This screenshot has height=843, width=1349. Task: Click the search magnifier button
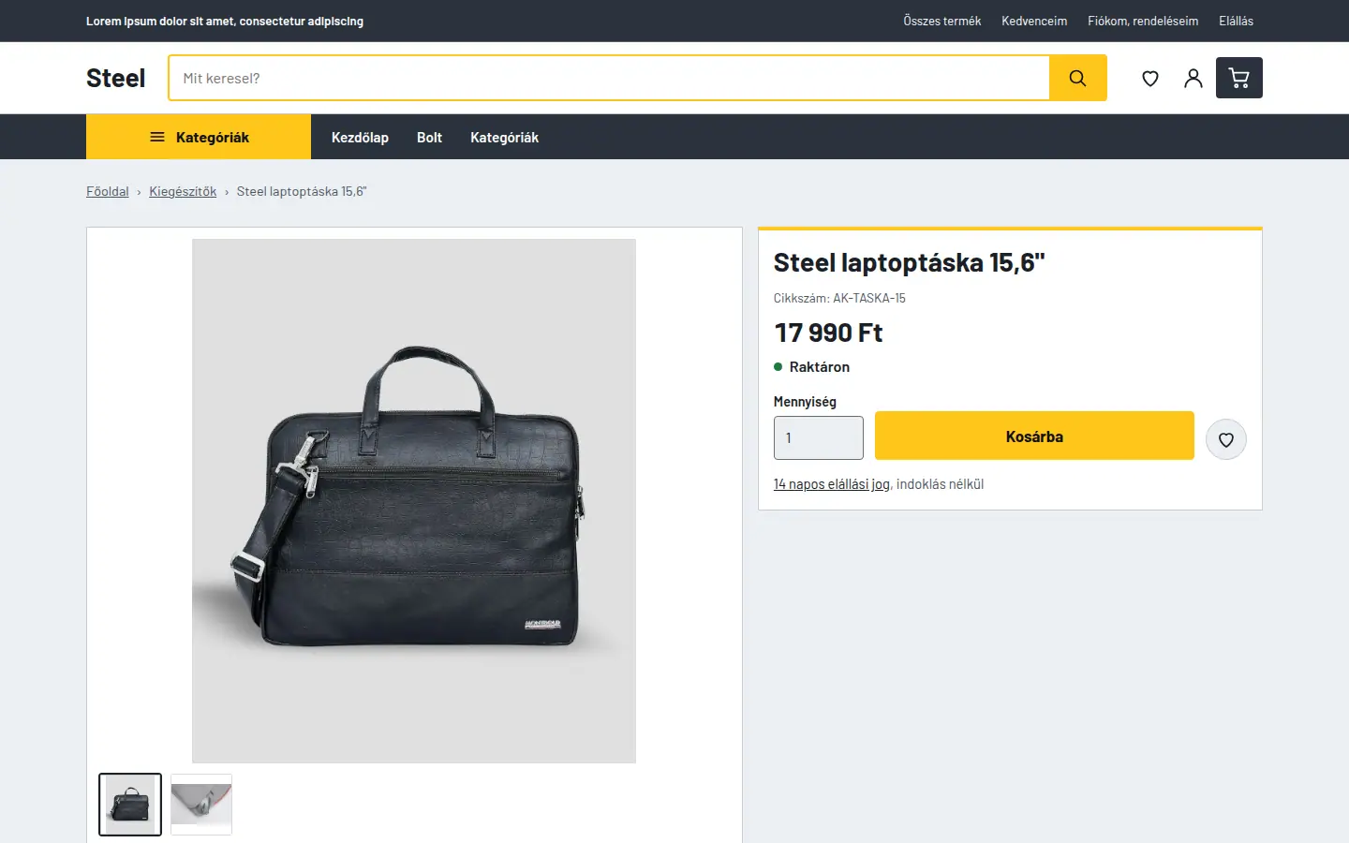point(1077,78)
